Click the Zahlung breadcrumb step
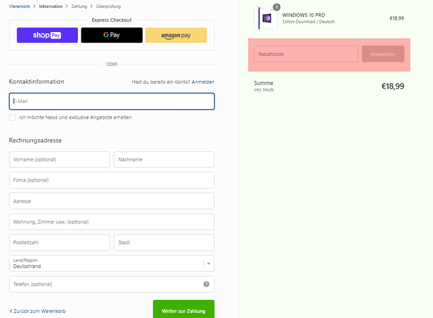Viewport: 433px width, 318px height. click(79, 6)
